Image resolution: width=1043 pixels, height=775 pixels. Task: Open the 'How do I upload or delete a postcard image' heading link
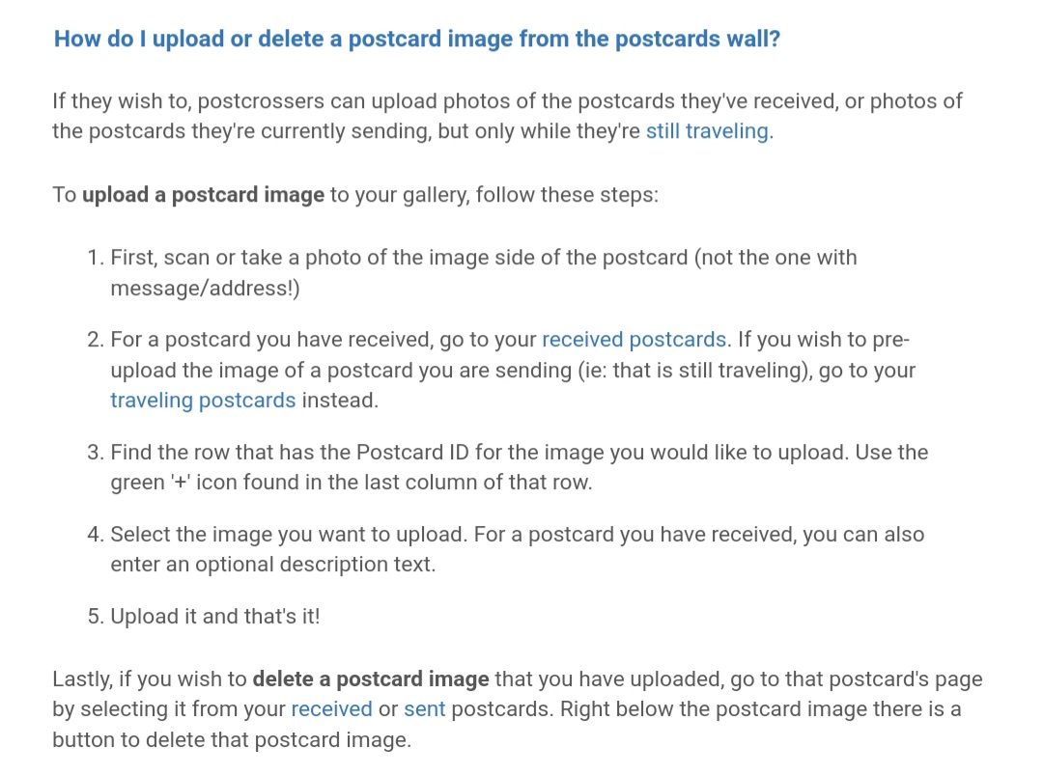416,39
